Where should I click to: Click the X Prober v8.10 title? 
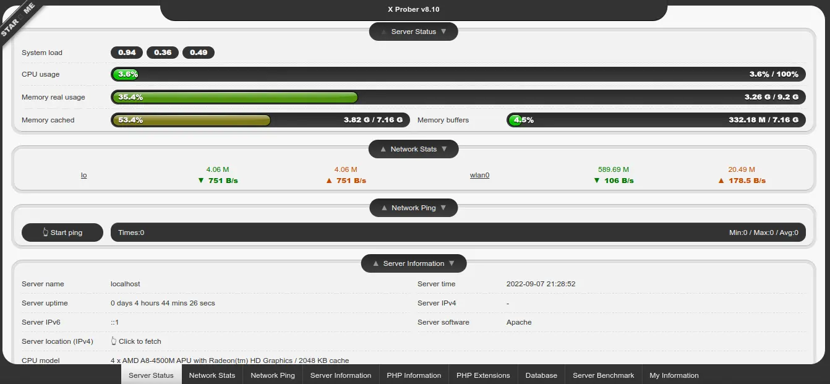413,9
